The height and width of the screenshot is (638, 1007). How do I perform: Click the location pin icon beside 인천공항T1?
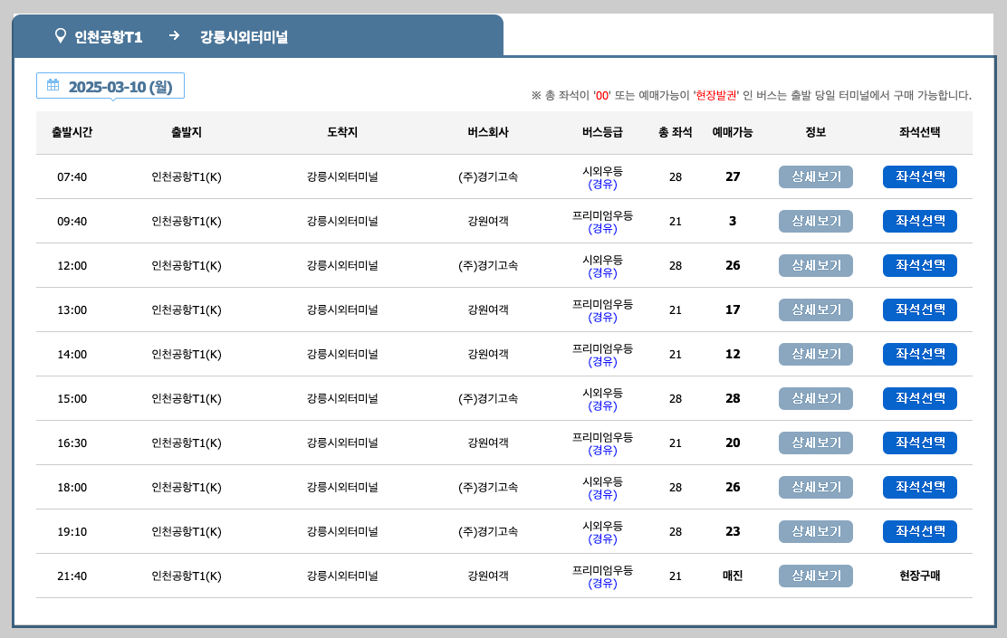click(x=61, y=36)
